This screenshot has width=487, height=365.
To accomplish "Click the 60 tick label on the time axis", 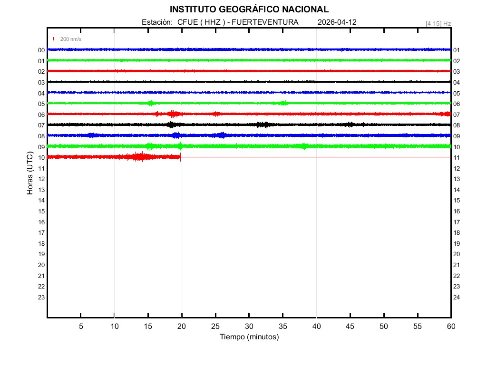I will pos(450,326).
